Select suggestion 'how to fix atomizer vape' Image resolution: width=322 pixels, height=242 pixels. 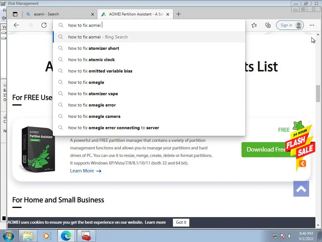coord(149,94)
